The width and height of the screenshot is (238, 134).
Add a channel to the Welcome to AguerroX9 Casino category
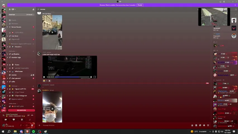tap(33, 44)
